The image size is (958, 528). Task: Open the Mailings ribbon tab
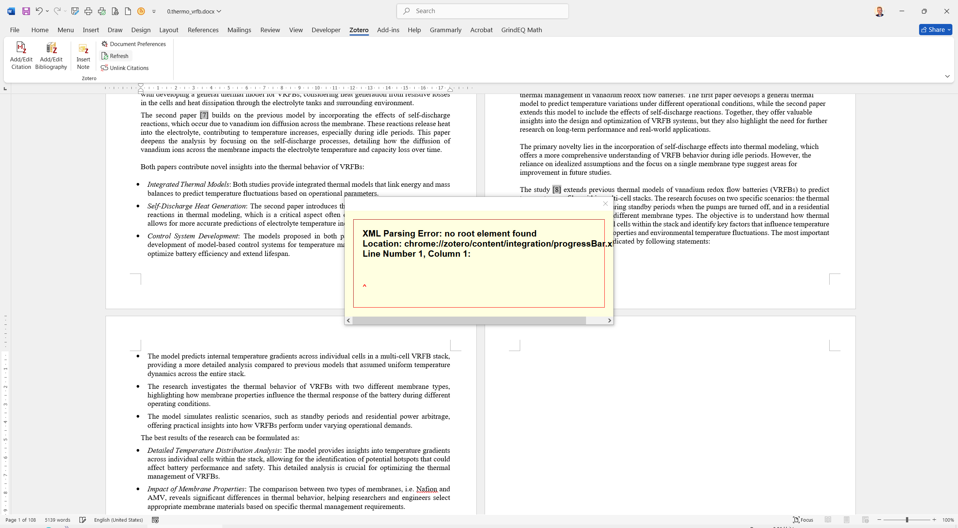pyautogui.click(x=239, y=30)
